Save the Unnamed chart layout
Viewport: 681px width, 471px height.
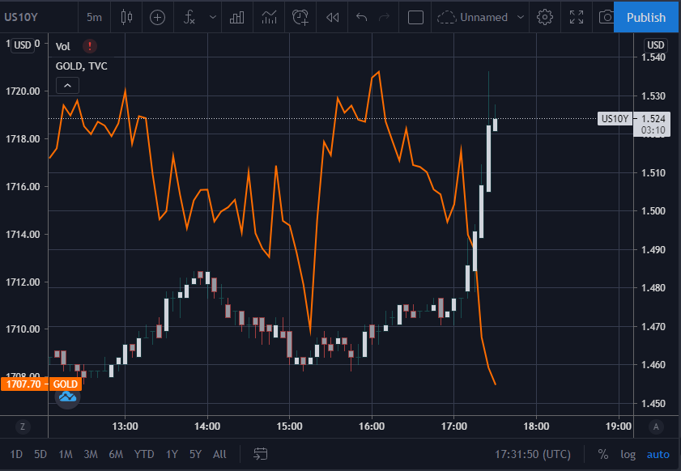(473, 17)
